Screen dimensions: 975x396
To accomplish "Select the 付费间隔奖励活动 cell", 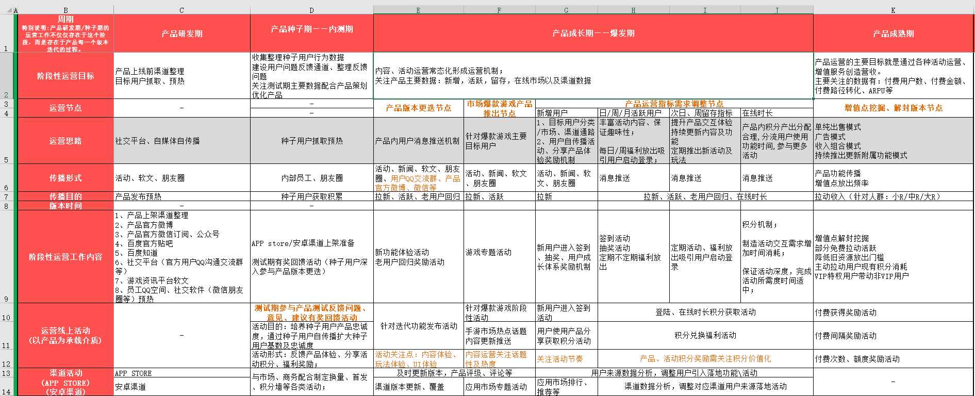I will (893, 336).
